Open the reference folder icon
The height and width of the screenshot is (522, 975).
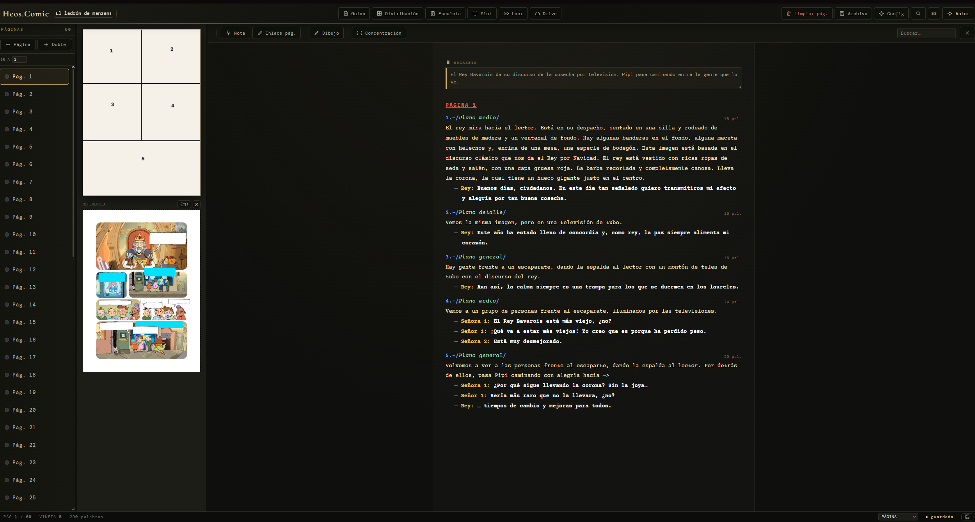coord(184,204)
